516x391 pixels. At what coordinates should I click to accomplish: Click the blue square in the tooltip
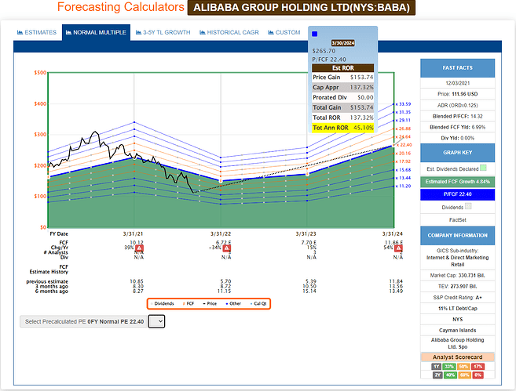[x=315, y=34]
